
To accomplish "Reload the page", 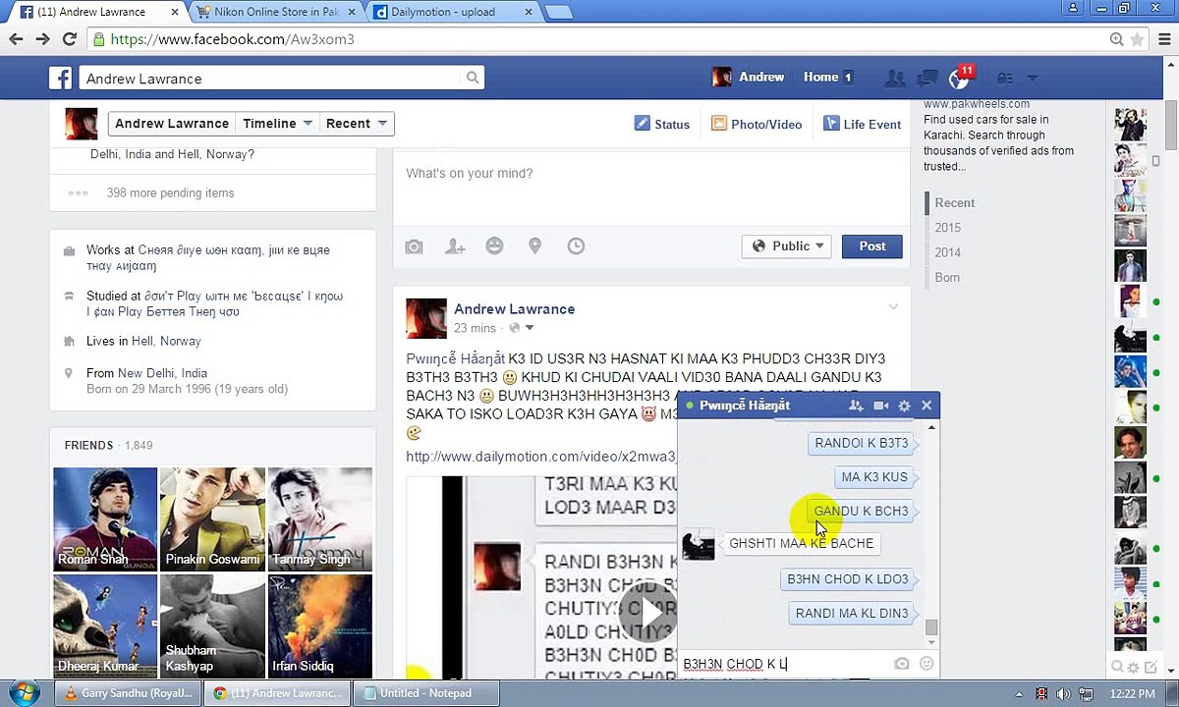I will pyautogui.click(x=69, y=39).
